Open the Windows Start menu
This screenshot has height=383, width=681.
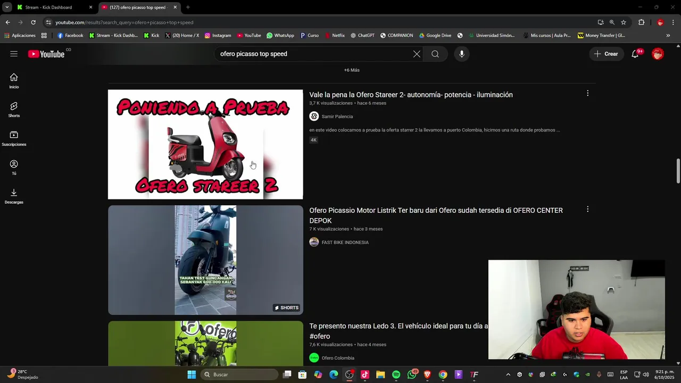(192, 374)
